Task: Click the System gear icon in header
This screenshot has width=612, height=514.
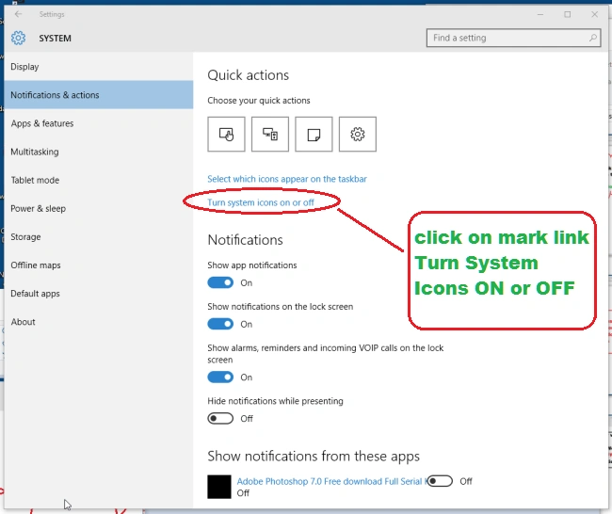Action: (x=18, y=39)
